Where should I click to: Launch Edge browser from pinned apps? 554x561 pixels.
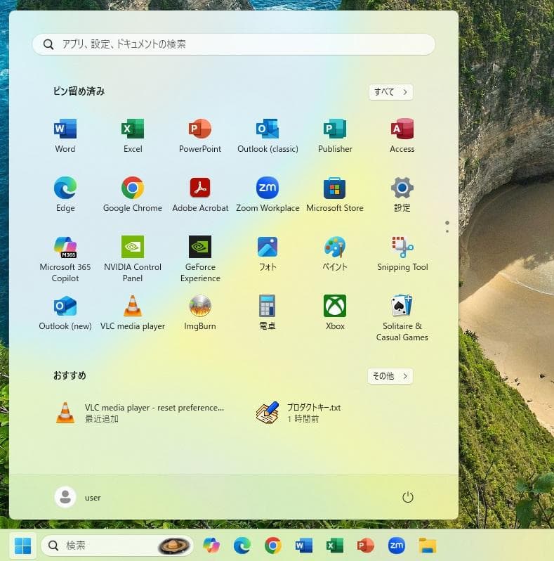(x=65, y=195)
